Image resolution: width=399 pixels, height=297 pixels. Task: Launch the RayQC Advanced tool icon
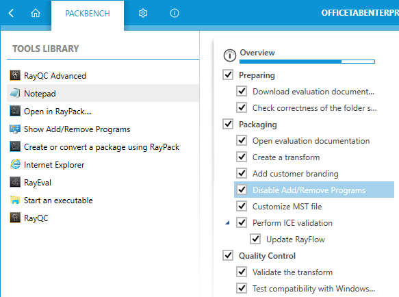pyautogui.click(x=15, y=75)
